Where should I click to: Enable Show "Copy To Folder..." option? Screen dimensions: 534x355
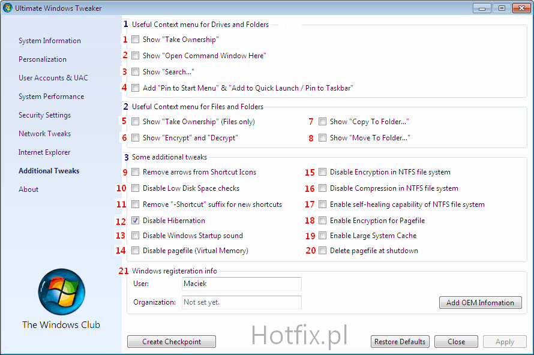tap(323, 122)
